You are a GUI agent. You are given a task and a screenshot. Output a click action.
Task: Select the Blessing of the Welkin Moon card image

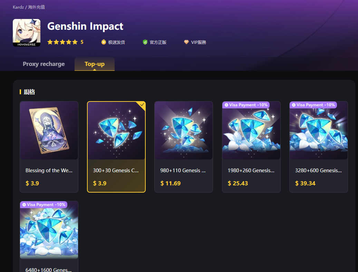[x=49, y=130]
